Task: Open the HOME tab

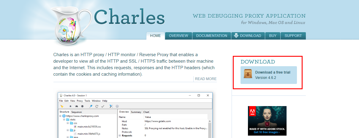Action: click(x=155, y=36)
